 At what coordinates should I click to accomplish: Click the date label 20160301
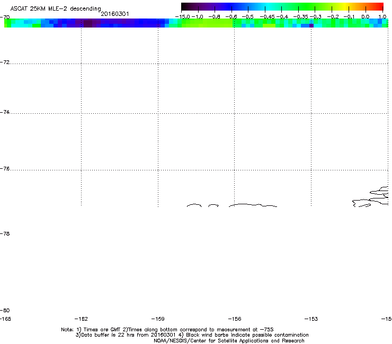[x=115, y=14]
